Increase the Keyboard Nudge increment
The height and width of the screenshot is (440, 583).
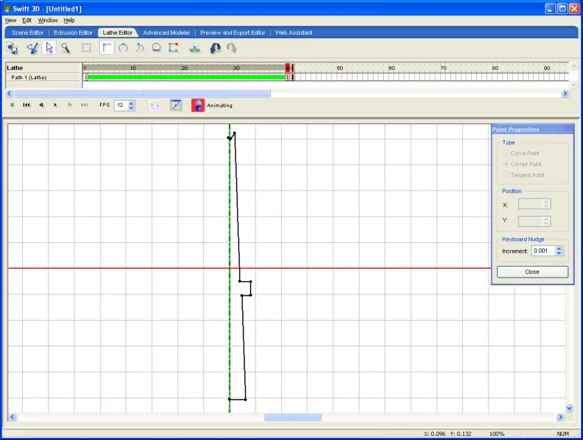559,248
